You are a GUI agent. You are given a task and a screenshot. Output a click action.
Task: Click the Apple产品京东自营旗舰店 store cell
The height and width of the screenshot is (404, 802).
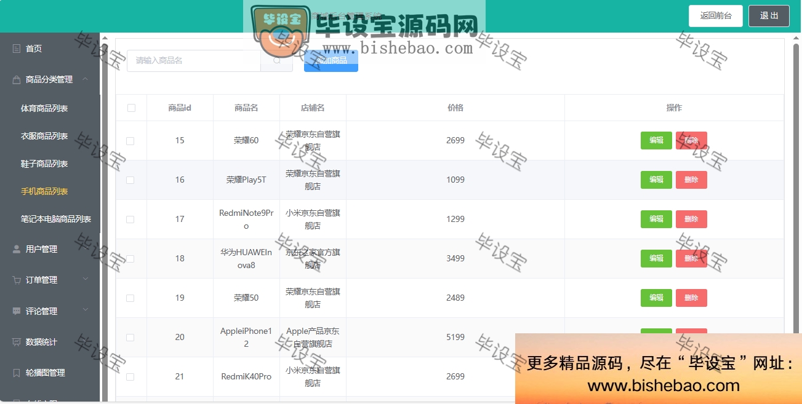(313, 338)
